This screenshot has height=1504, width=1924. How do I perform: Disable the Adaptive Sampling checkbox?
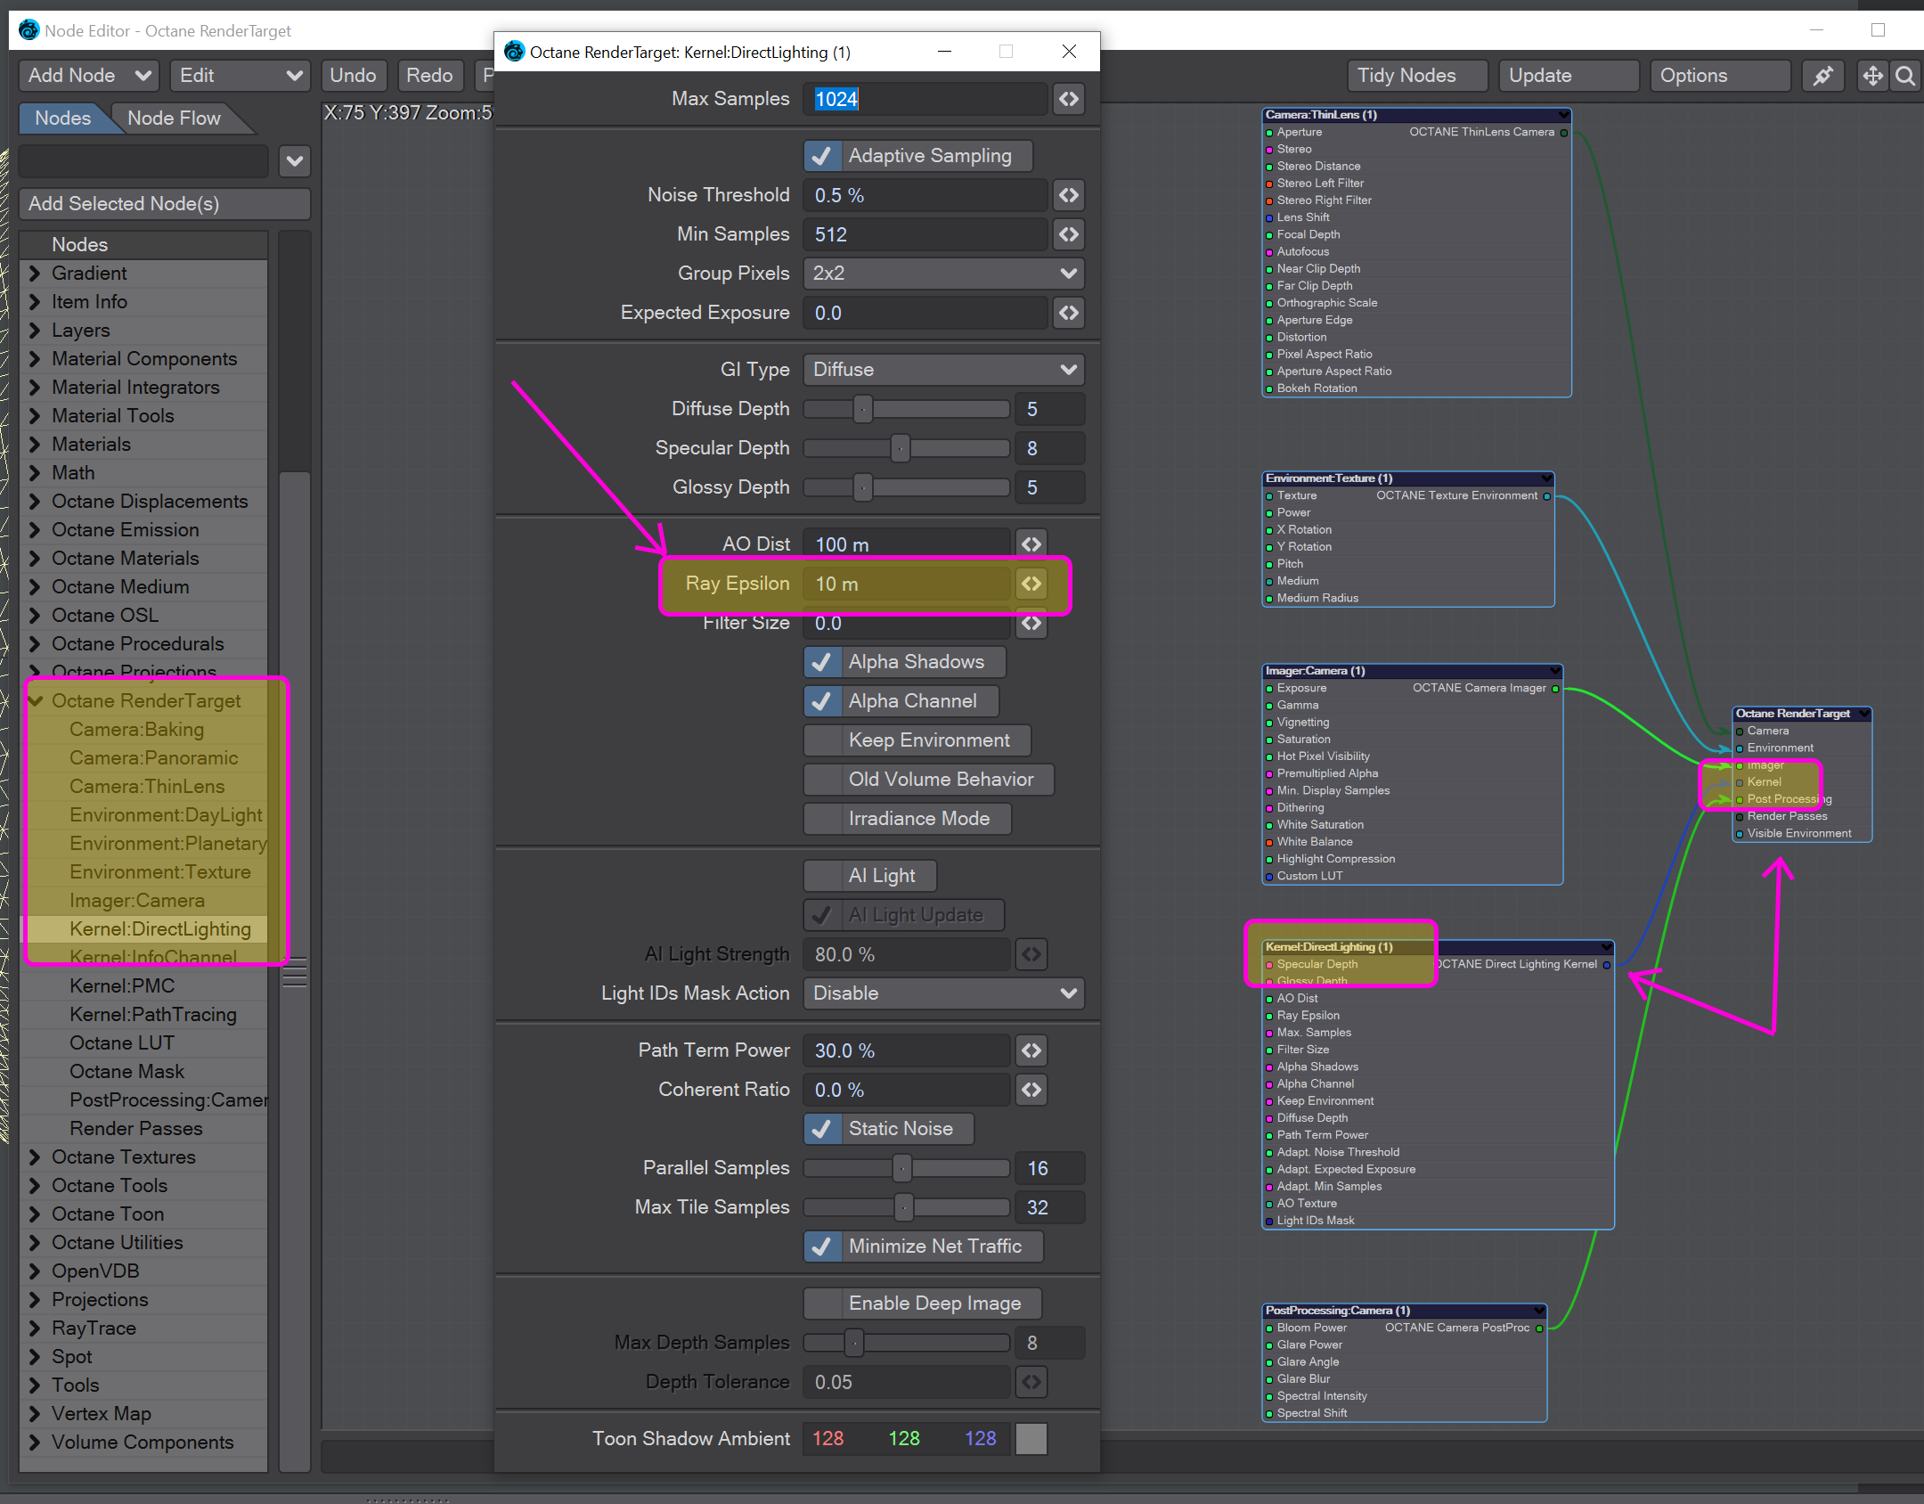click(823, 156)
